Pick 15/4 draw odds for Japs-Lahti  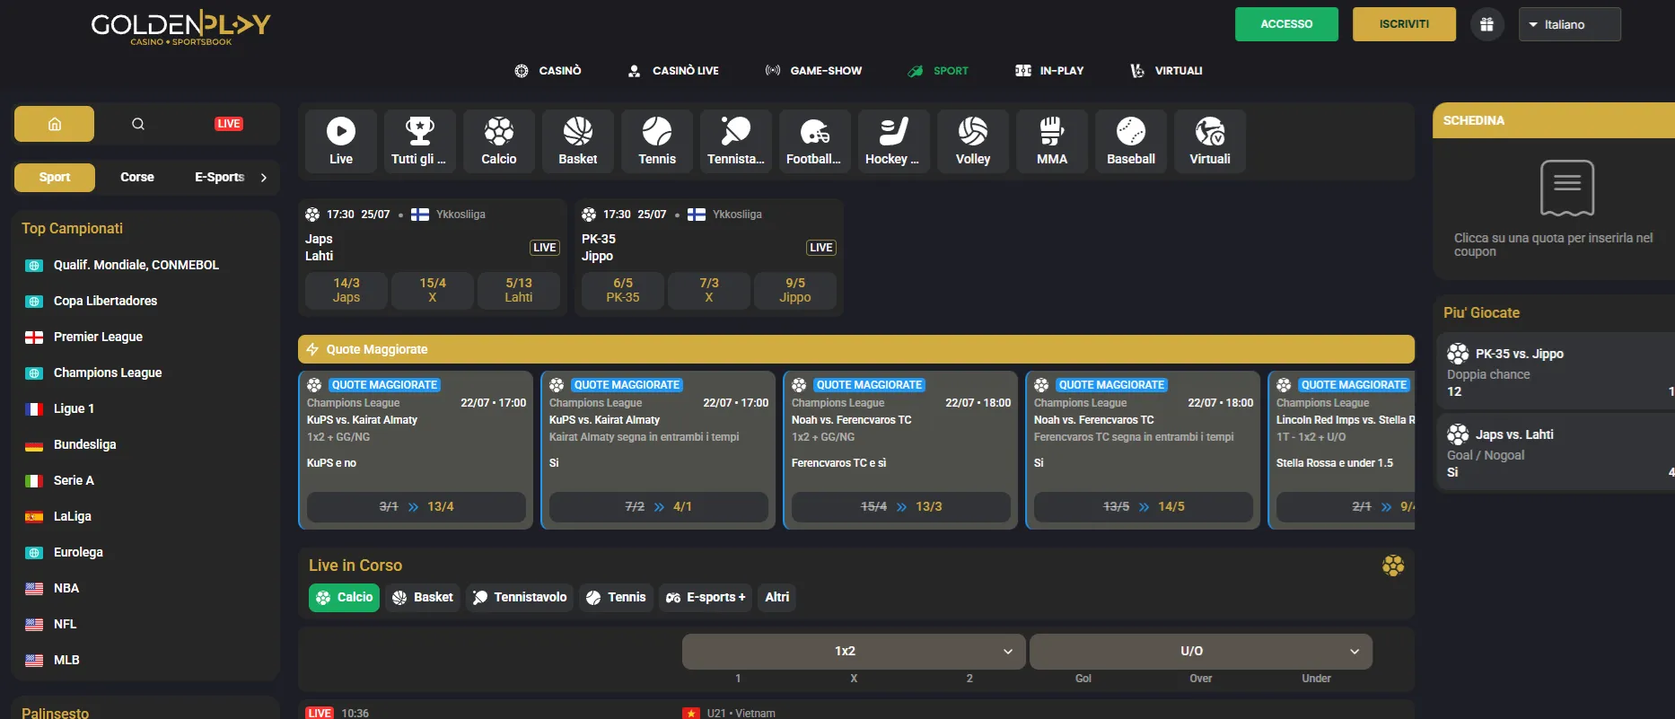(x=433, y=290)
